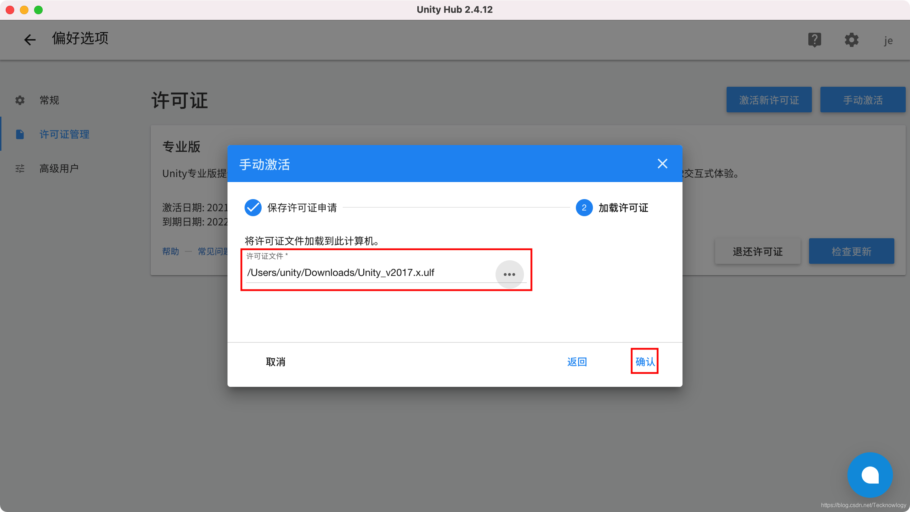Click the 常规 gear icon in sidebar

[20, 100]
